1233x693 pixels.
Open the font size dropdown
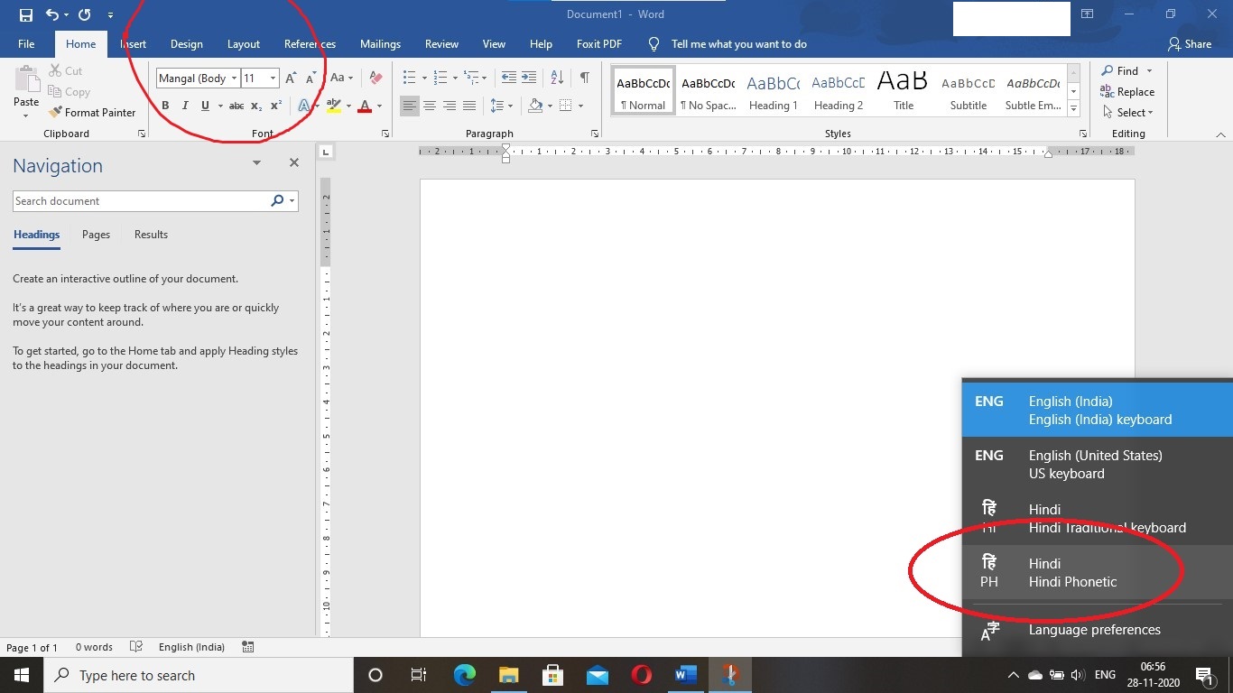point(273,79)
